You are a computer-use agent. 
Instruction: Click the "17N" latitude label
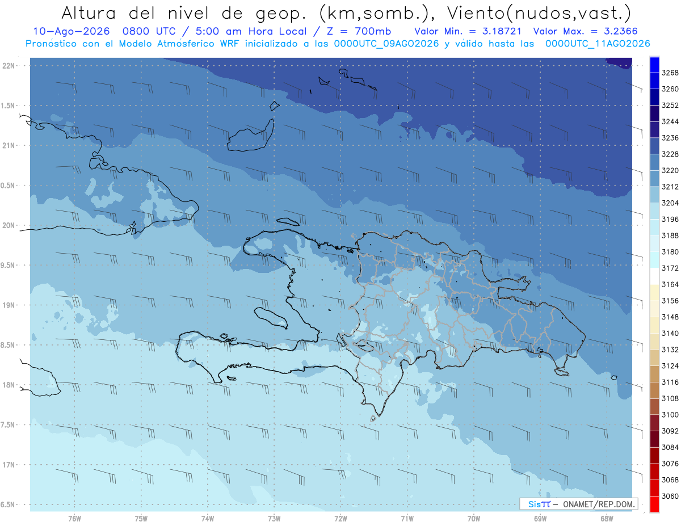coord(9,465)
